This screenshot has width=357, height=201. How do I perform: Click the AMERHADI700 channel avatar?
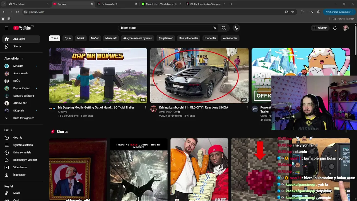tap(154, 109)
